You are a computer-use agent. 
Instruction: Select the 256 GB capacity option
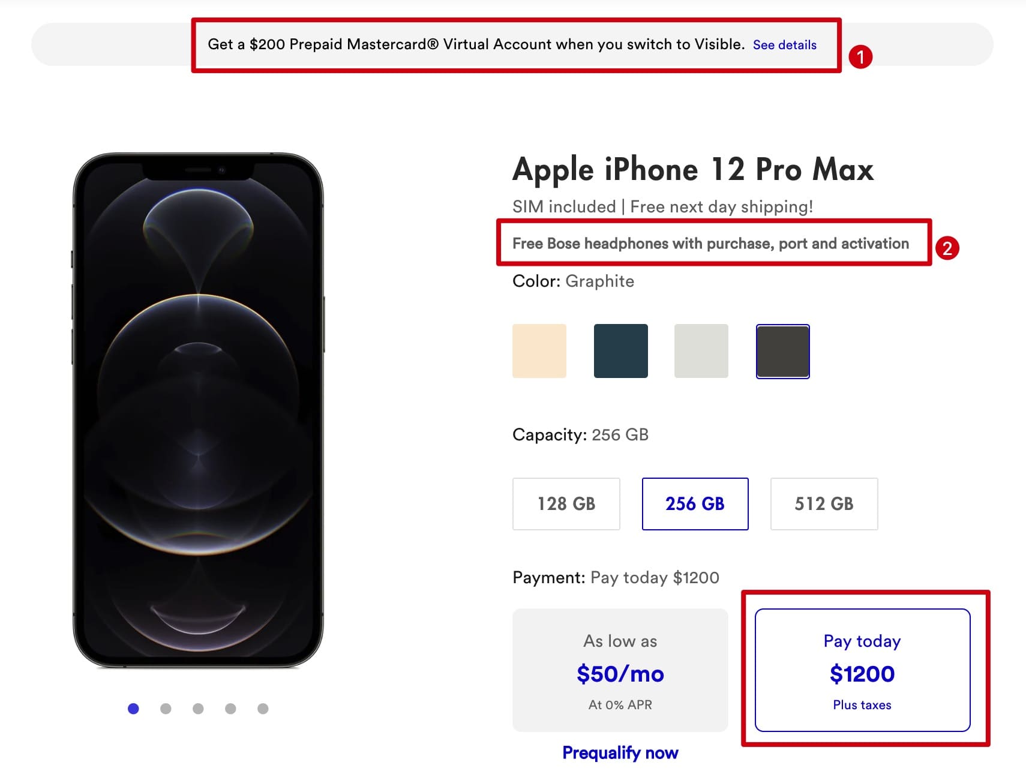click(x=694, y=504)
